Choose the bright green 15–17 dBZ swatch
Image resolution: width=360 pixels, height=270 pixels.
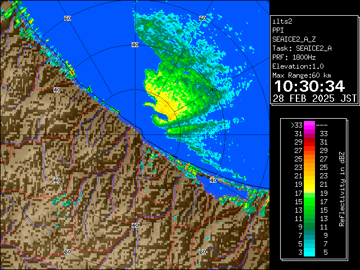pyautogui.click(x=309, y=201)
